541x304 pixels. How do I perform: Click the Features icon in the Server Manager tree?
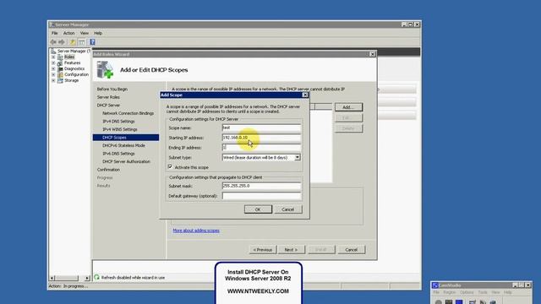point(60,63)
